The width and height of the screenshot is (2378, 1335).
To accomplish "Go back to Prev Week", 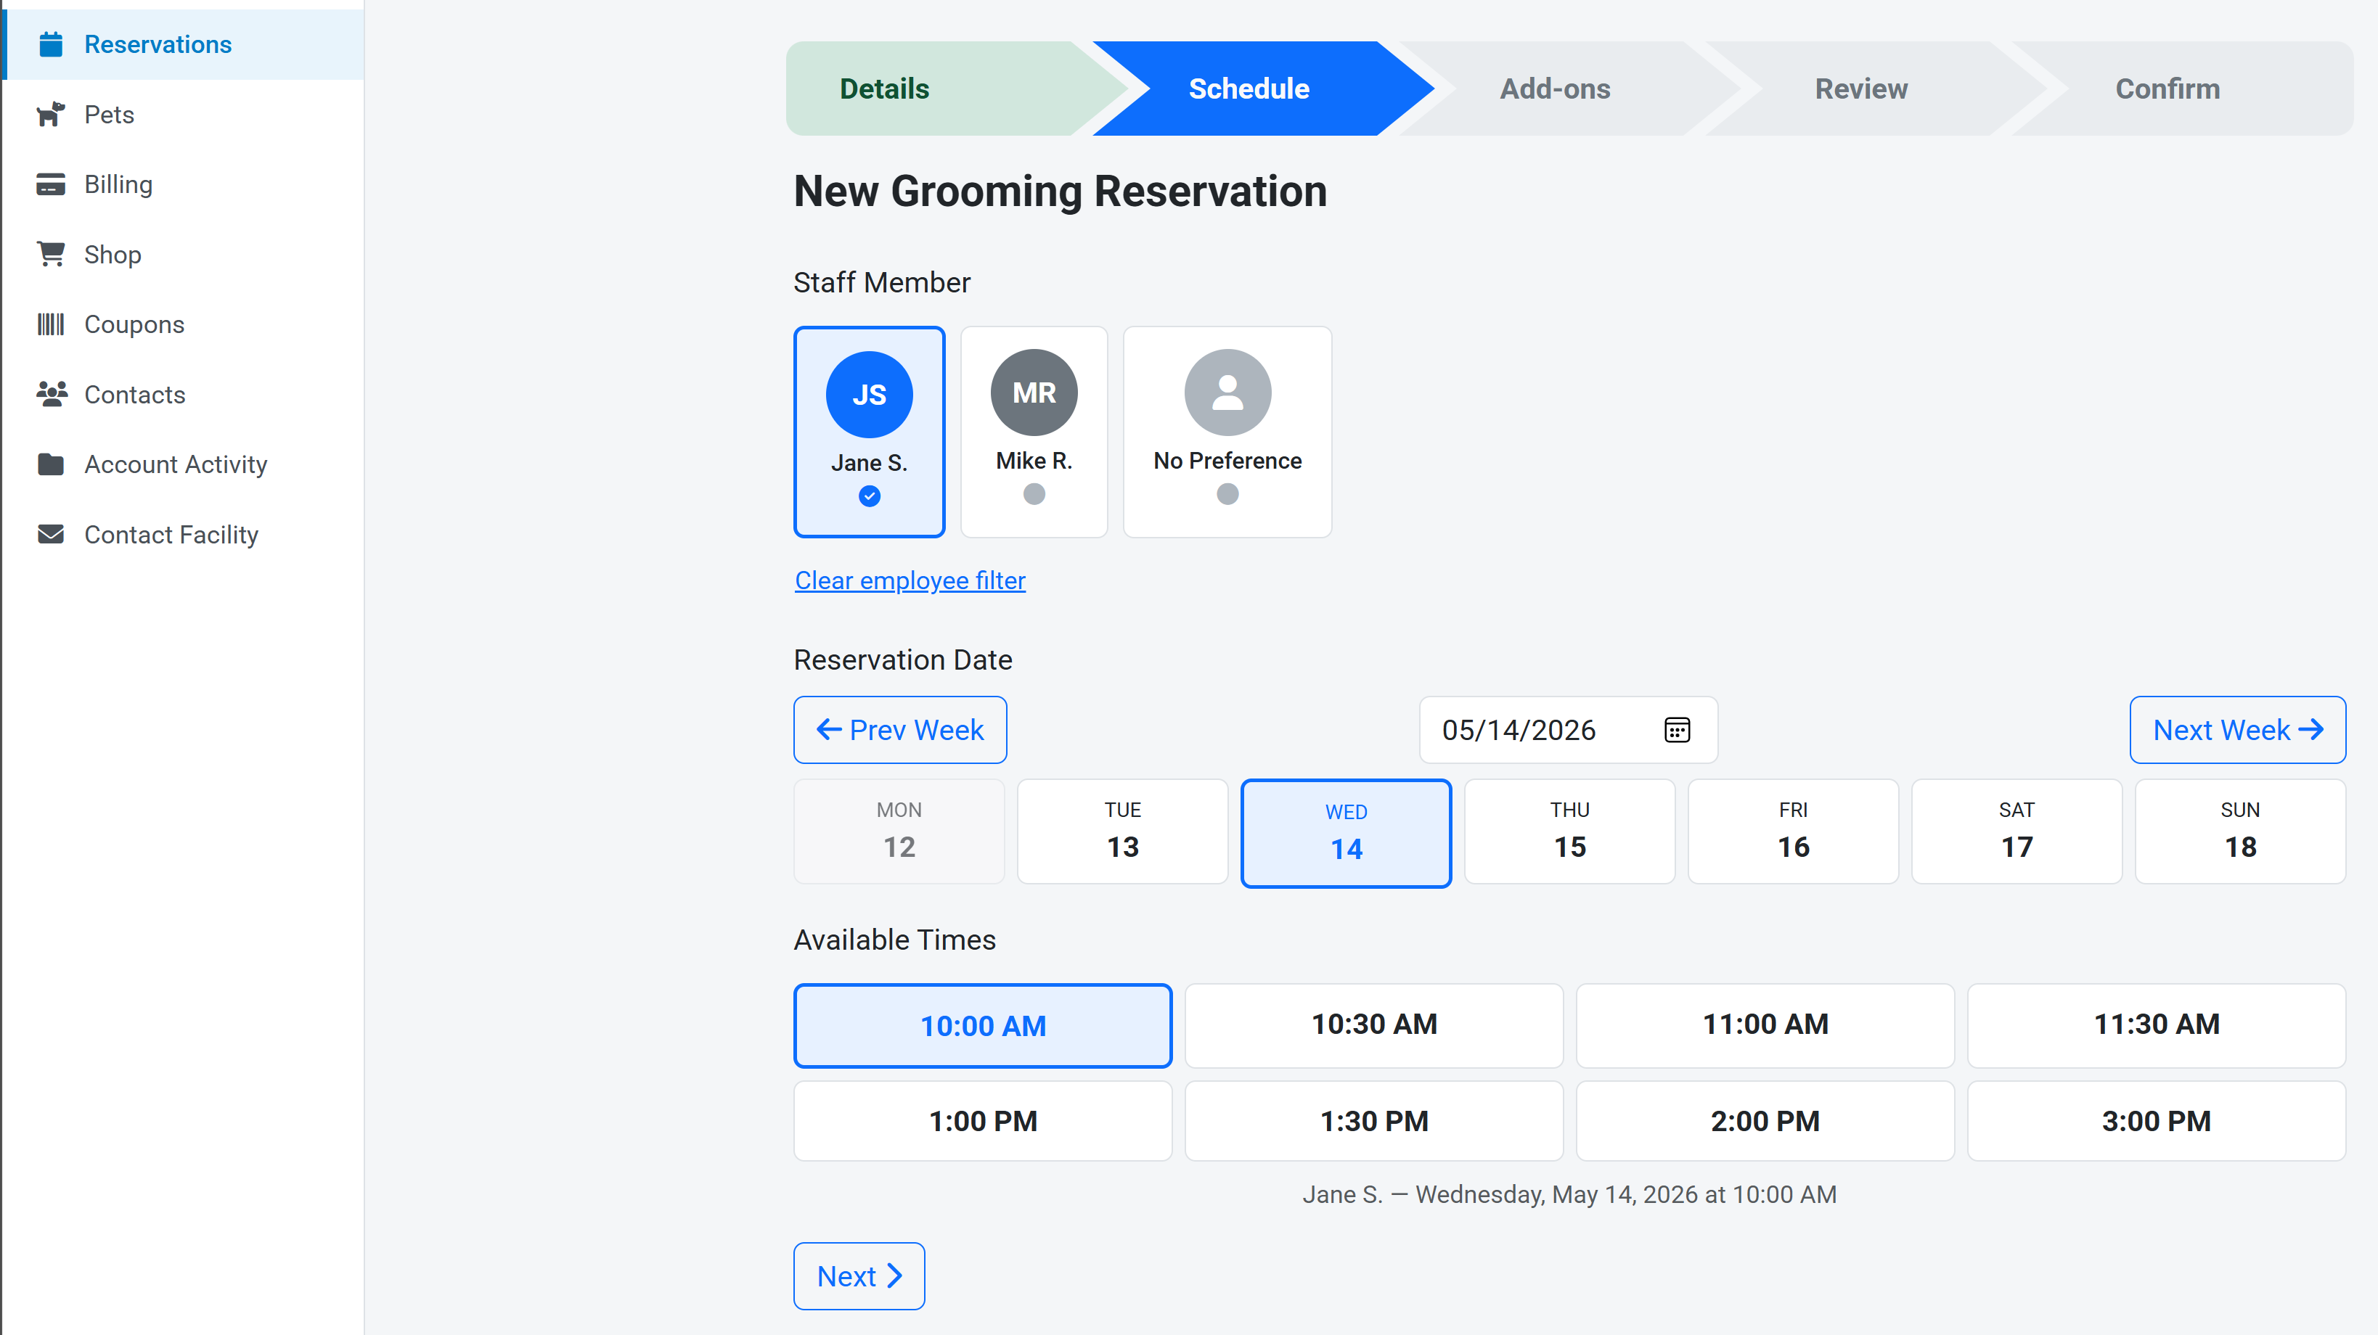I will coord(900,730).
